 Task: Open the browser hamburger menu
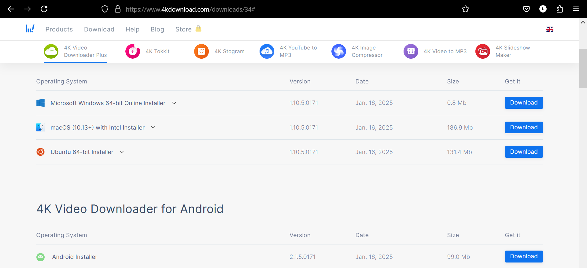576,9
